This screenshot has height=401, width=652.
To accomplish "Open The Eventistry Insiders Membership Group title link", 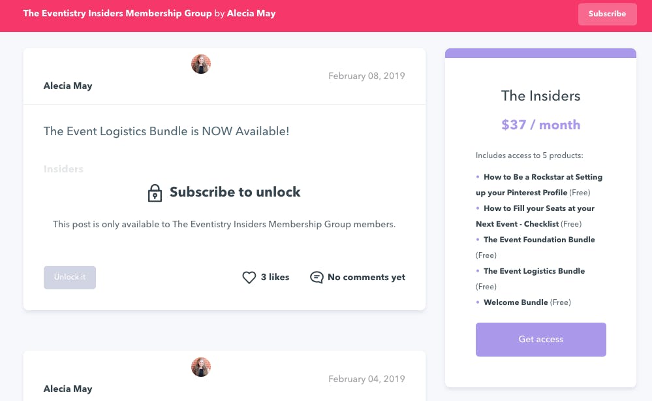I will pos(117,13).
